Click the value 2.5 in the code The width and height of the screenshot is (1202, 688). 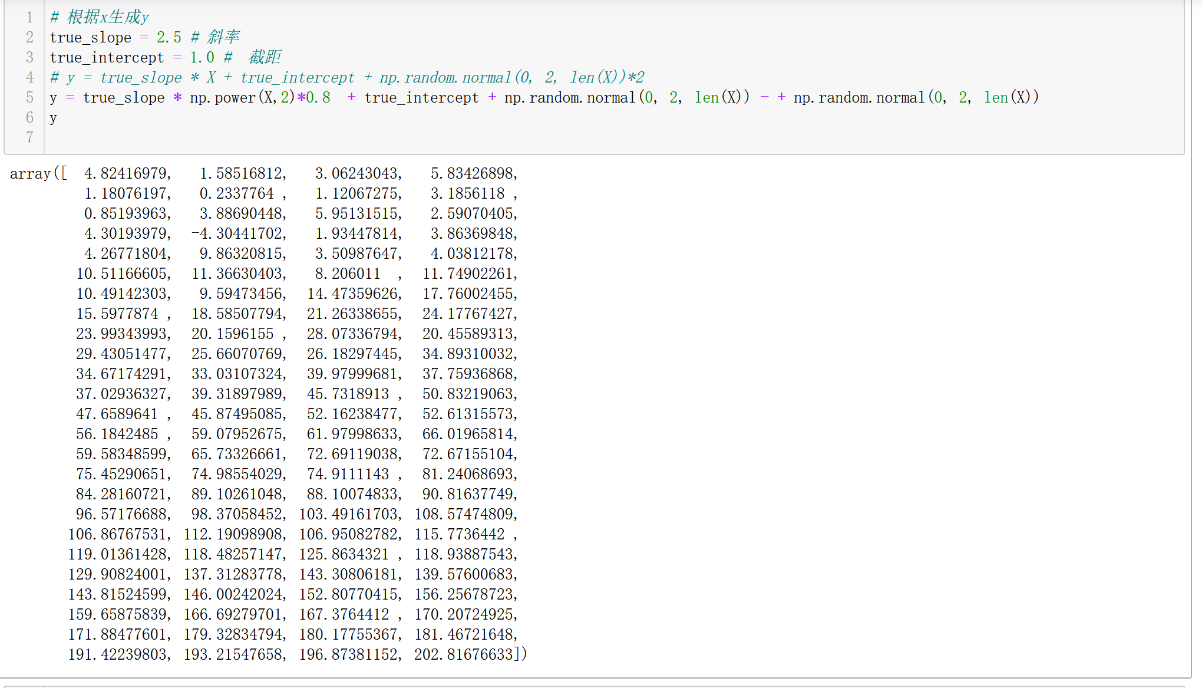click(169, 38)
